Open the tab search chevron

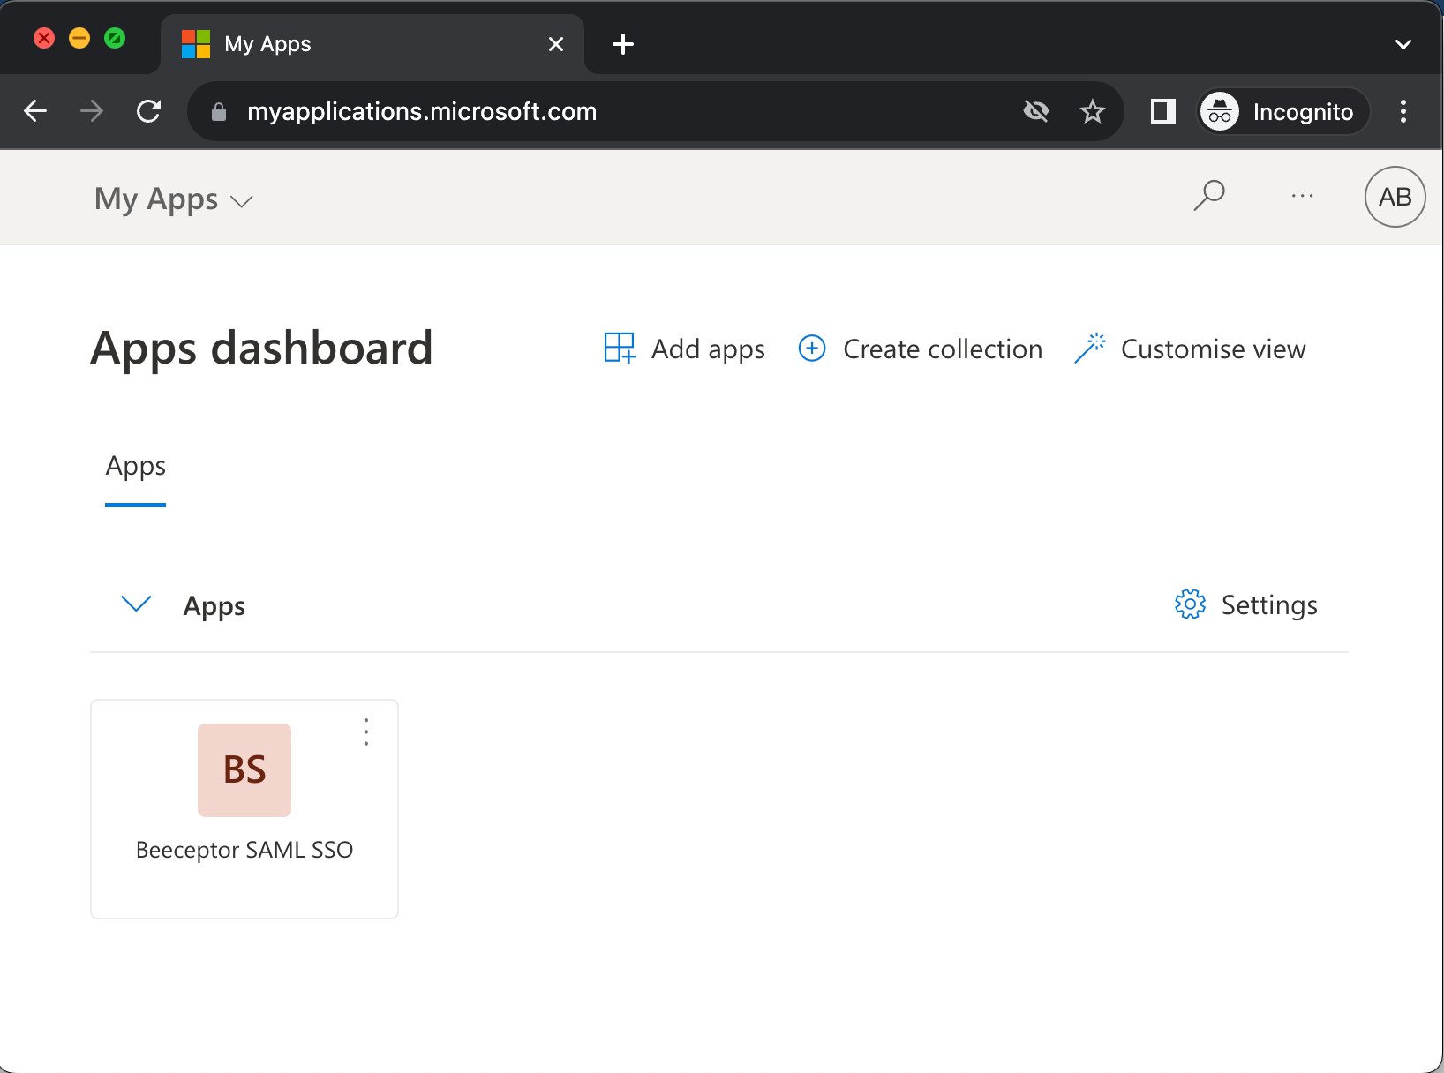click(x=1402, y=43)
